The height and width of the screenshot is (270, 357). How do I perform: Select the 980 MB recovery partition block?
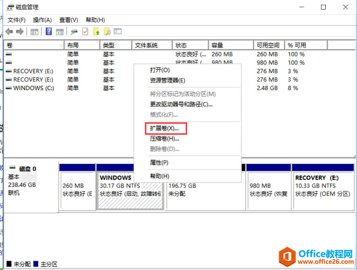click(269, 190)
